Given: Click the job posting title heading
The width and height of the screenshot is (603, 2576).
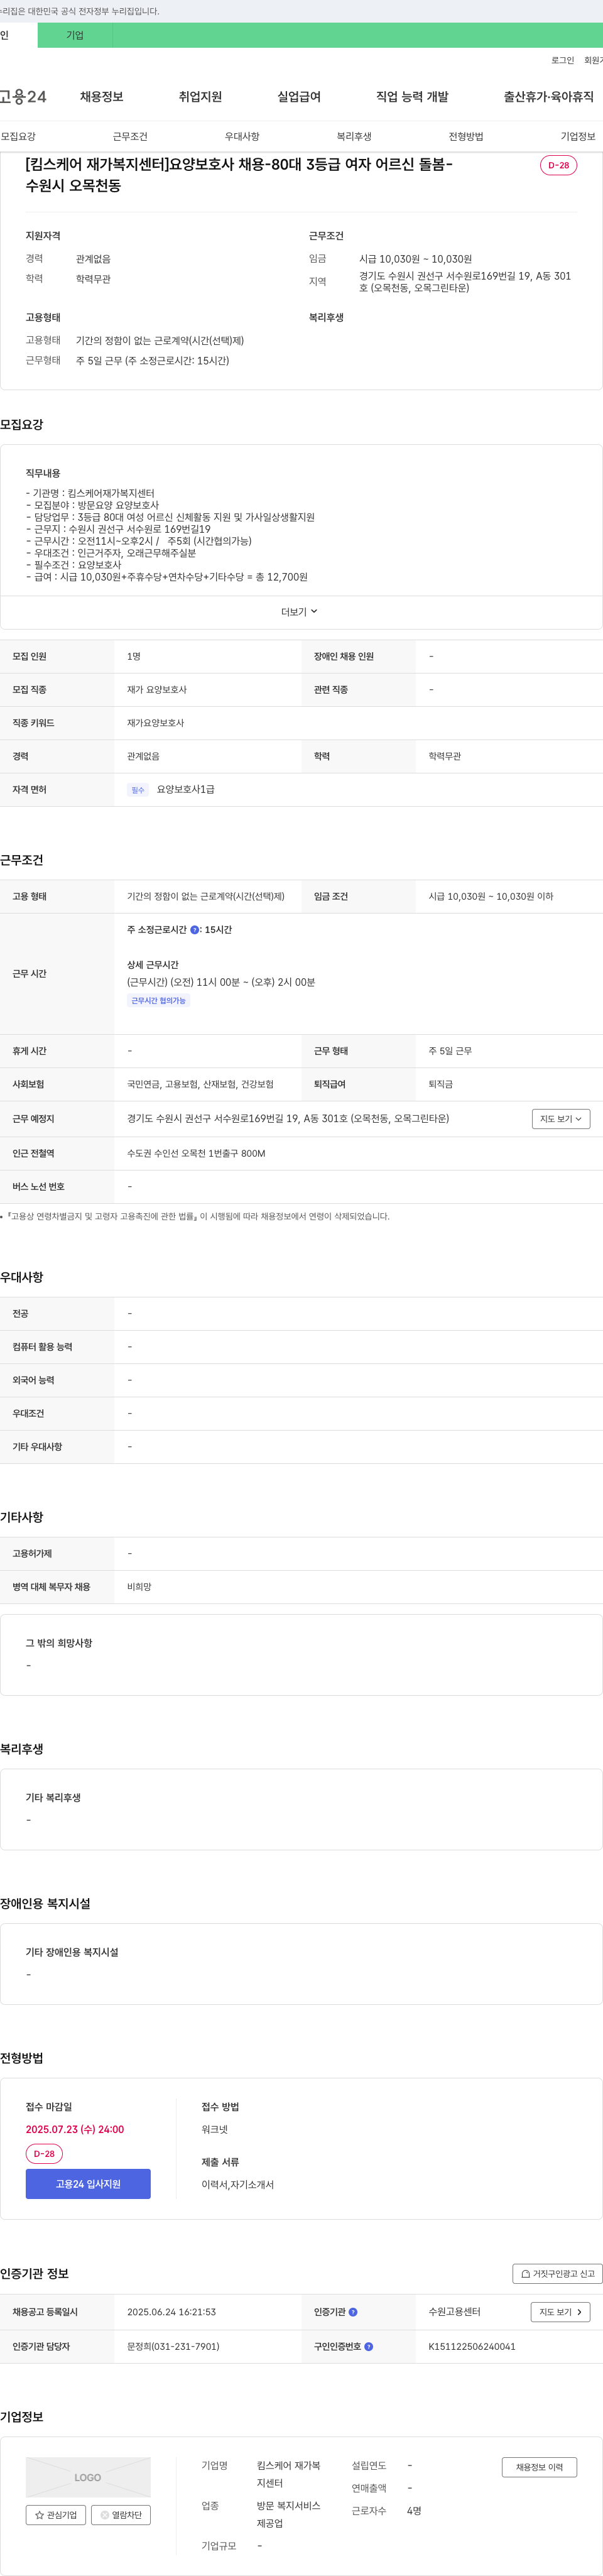Looking at the screenshot, I should coord(239,175).
